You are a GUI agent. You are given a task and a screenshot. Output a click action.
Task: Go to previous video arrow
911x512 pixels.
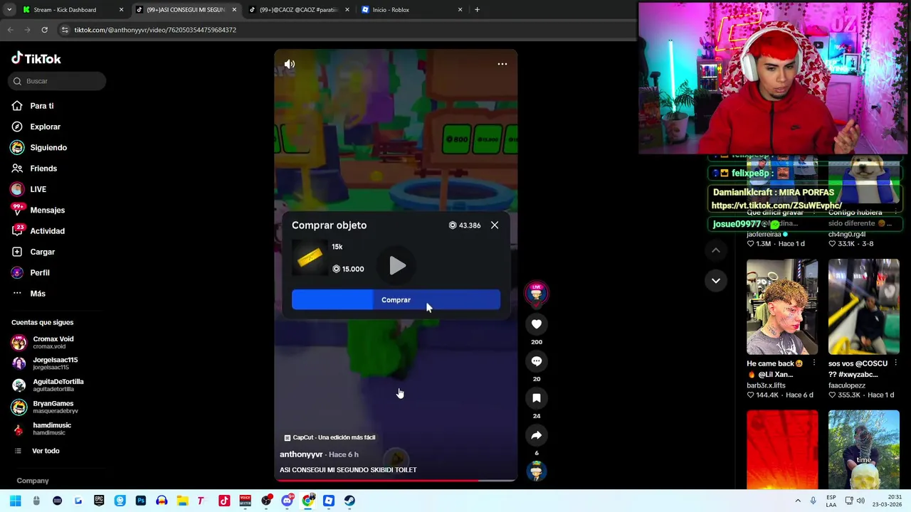click(716, 250)
